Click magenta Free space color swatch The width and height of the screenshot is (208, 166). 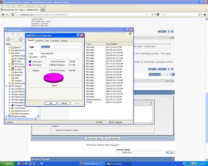pyautogui.click(x=30, y=65)
